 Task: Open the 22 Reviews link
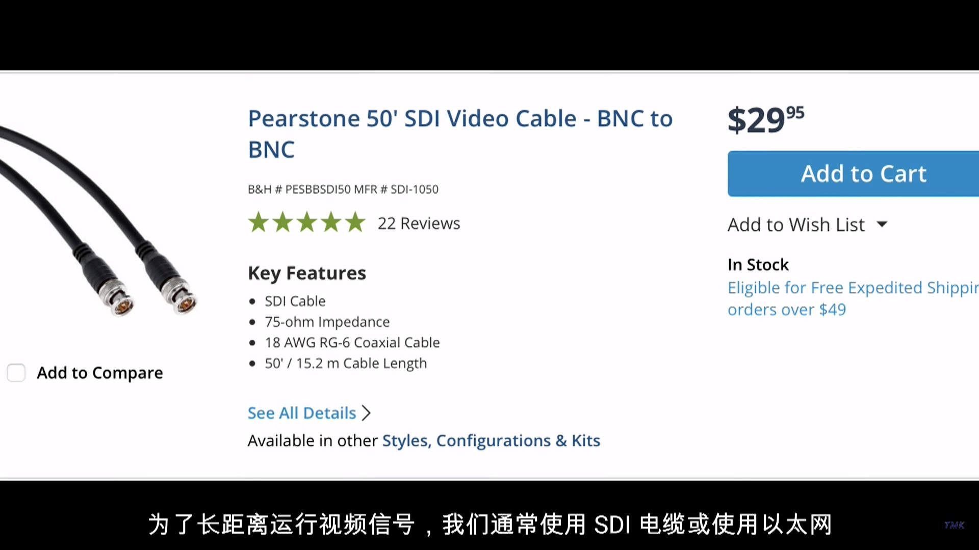(419, 223)
